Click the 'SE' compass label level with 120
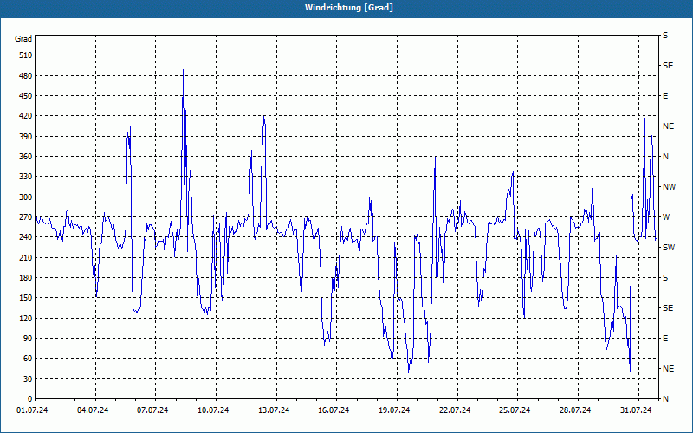The width and height of the screenshot is (693, 433). pos(668,308)
